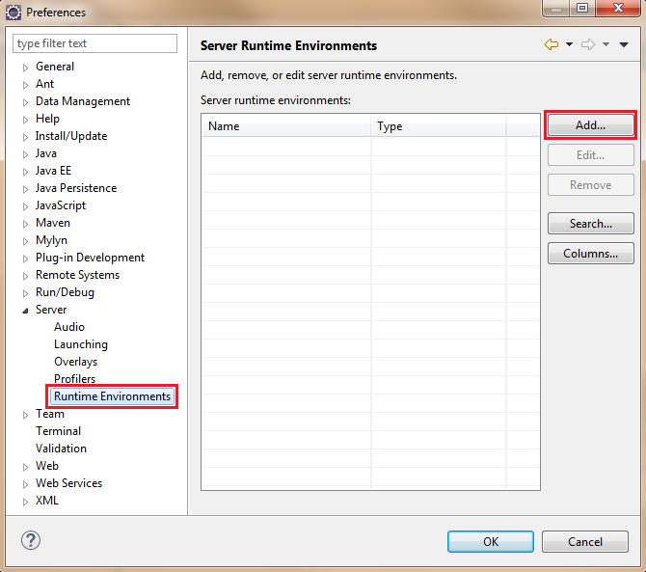Select XML in the tree
The image size is (646, 572).
pyautogui.click(x=47, y=501)
